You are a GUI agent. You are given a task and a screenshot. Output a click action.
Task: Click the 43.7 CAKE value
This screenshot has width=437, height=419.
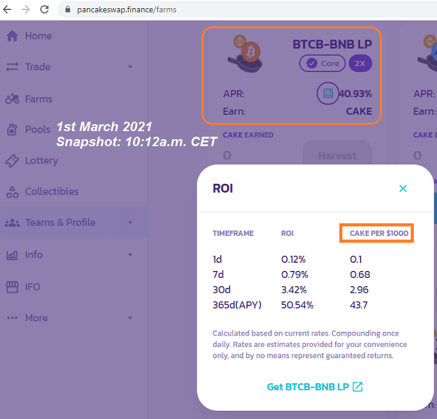pos(359,305)
